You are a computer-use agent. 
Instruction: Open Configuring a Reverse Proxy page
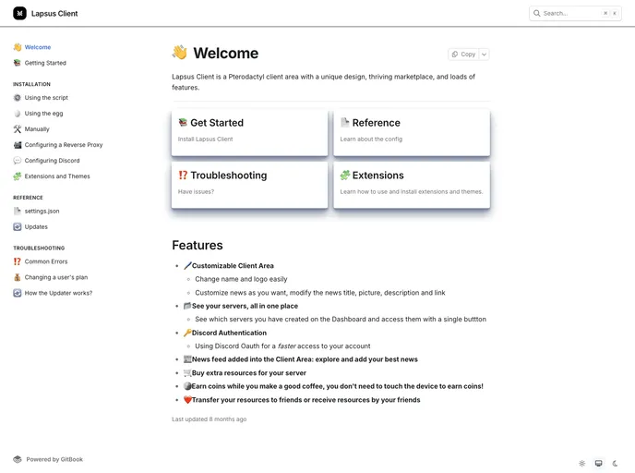pos(64,145)
